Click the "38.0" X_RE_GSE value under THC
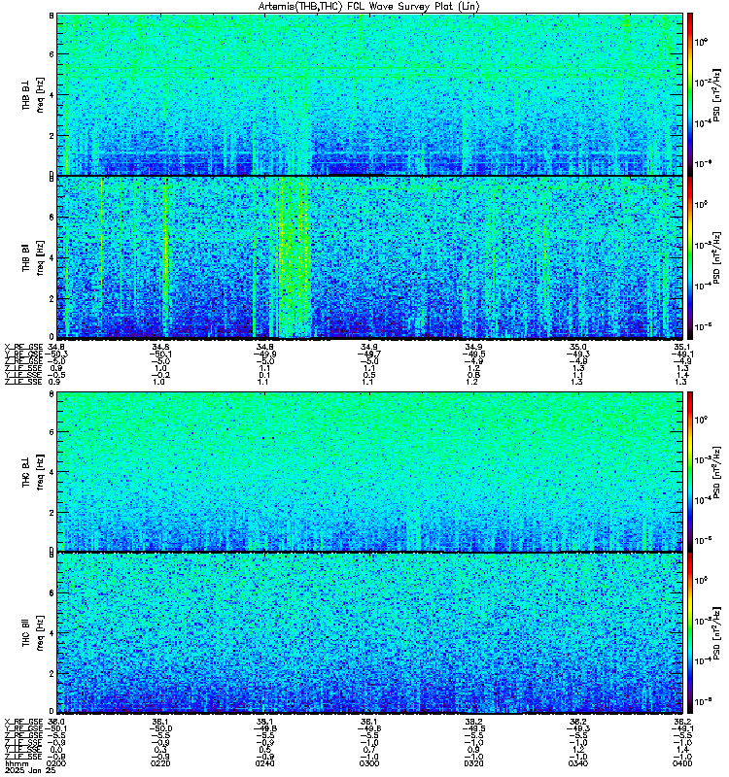This screenshot has width=729, height=777. pos(57,722)
